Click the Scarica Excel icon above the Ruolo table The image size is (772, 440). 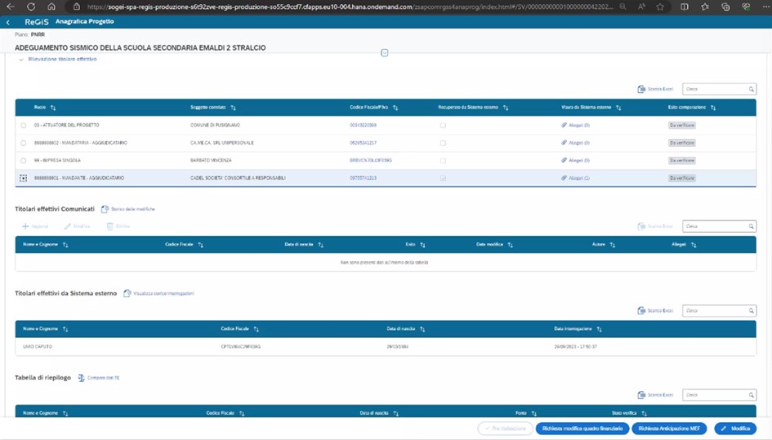pos(640,89)
